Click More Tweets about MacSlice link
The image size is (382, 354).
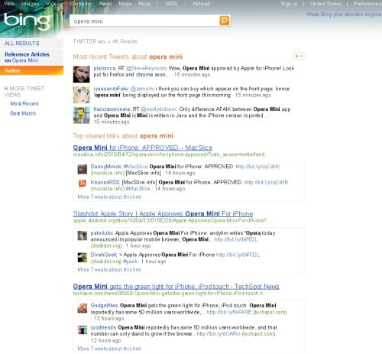click(109, 196)
